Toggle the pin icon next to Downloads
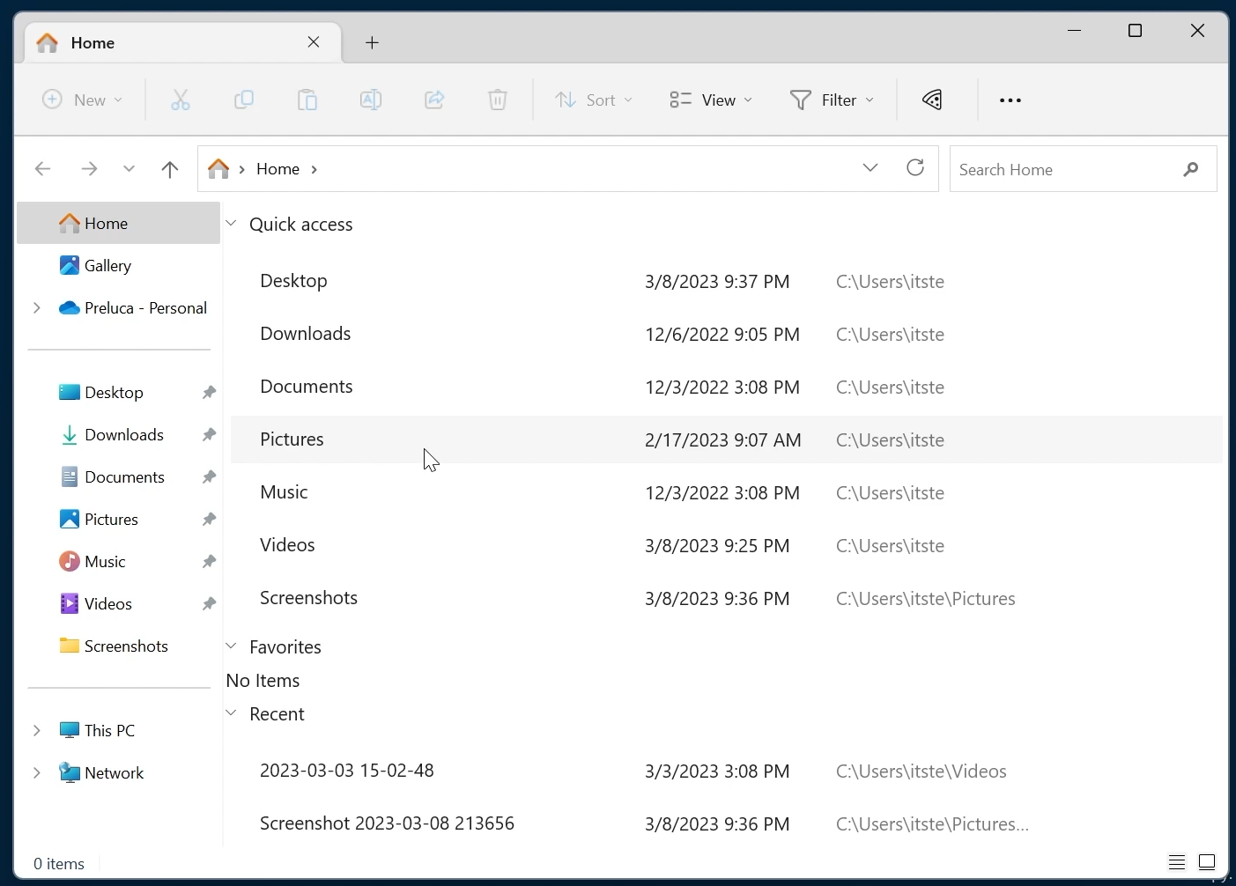1236x886 pixels. [x=208, y=434]
